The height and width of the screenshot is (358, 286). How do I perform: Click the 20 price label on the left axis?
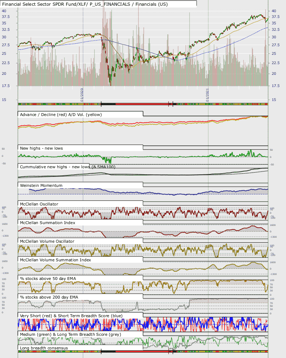[4, 73]
